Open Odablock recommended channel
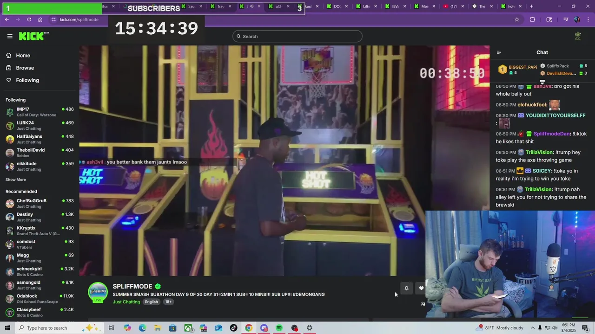 pos(40,299)
